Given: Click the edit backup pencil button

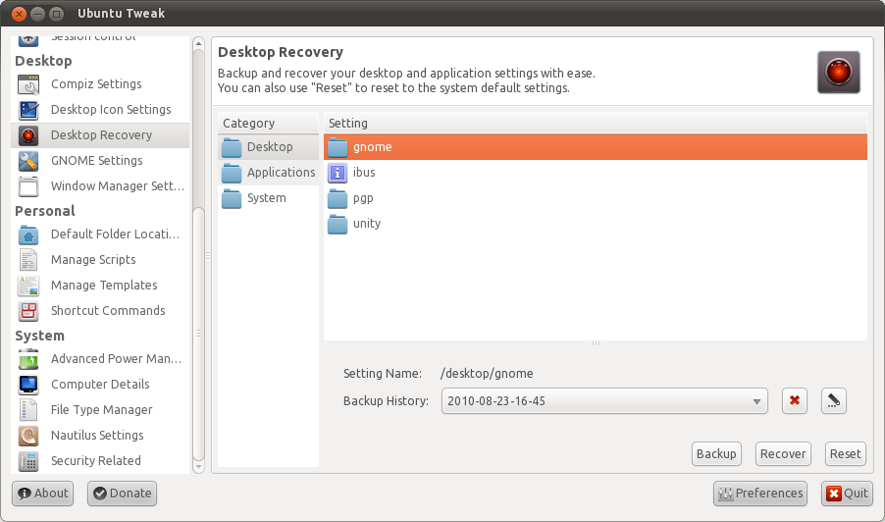Looking at the screenshot, I should (x=834, y=400).
